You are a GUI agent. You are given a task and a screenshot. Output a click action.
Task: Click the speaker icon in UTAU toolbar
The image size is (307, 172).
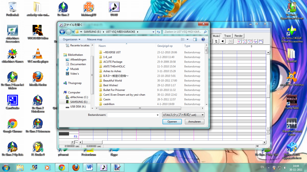223,42
